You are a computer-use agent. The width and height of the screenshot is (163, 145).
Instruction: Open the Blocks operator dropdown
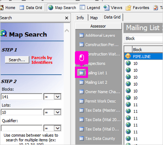(x=57, y=97)
